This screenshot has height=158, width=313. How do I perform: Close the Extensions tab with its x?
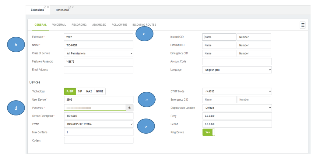(x=48, y=7)
